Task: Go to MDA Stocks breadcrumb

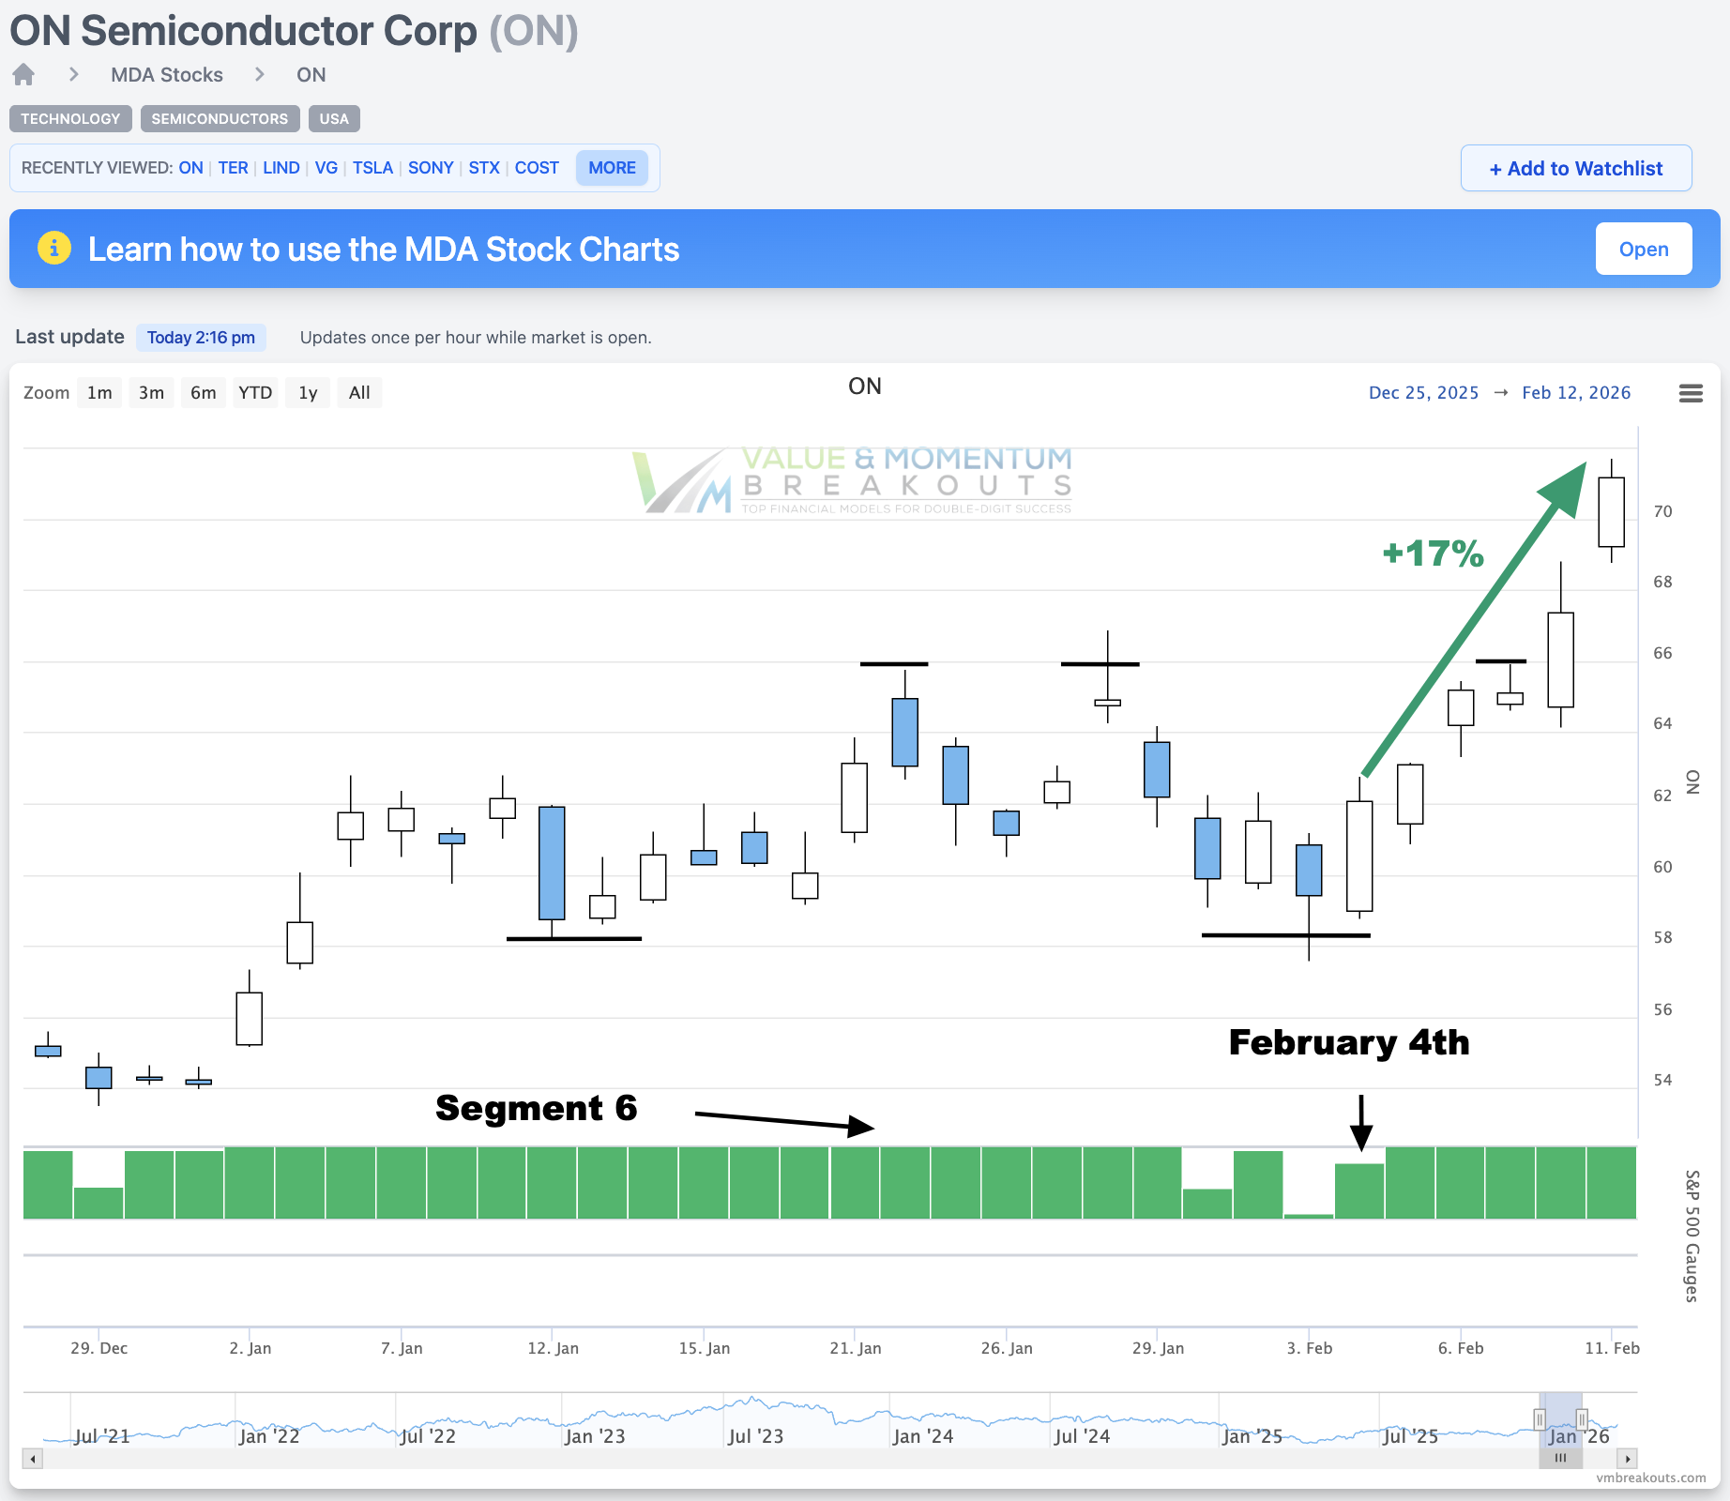Action: [167, 75]
